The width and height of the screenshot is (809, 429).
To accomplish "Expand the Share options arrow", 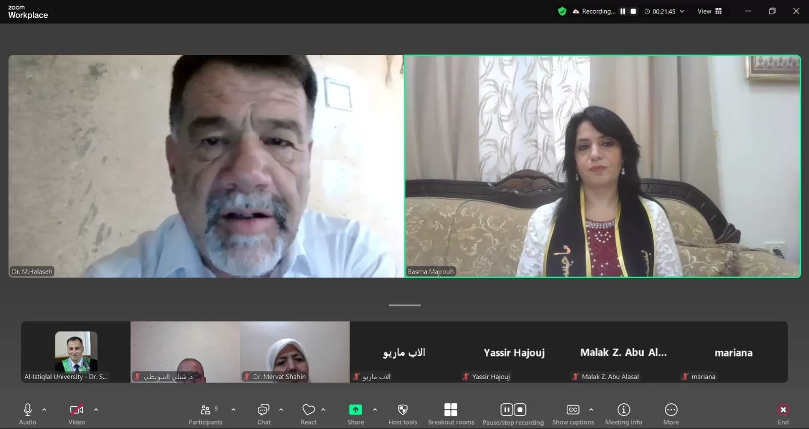I will tap(375, 410).
